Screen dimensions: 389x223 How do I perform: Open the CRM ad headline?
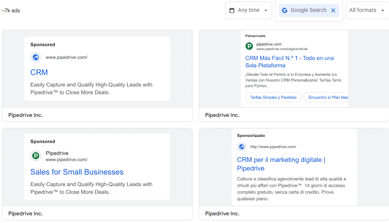point(39,72)
